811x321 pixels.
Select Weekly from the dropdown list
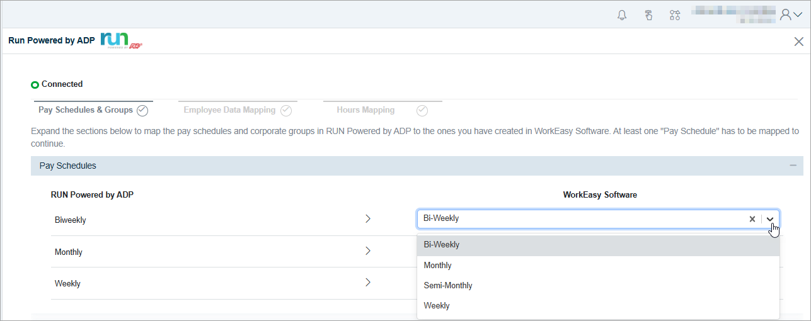pos(598,306)
